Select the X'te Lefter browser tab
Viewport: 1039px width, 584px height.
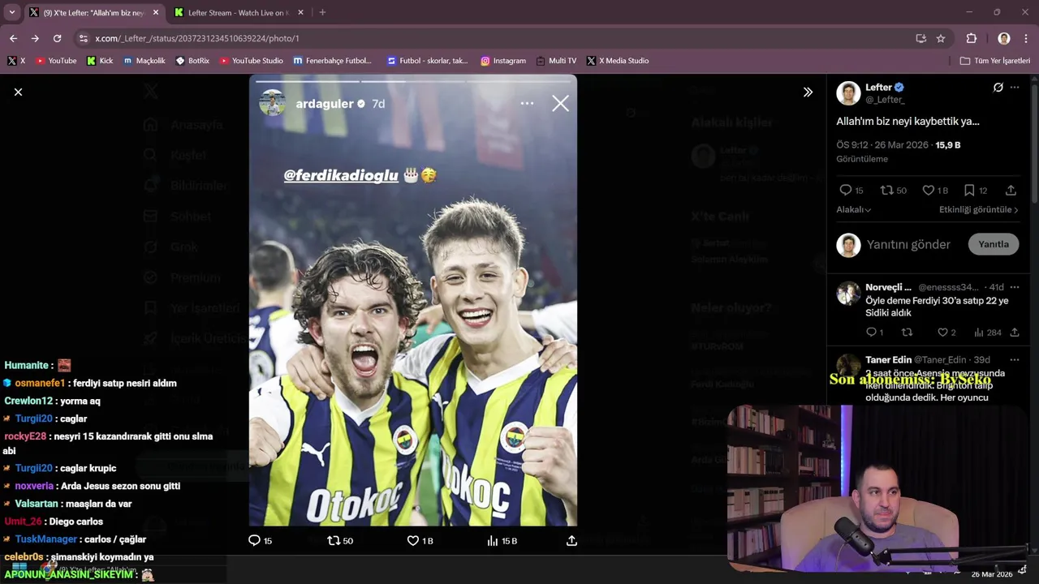tap(93, 13)
